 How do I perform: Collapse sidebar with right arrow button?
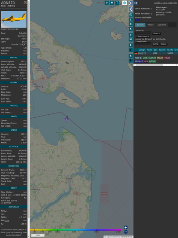(131, 3)
